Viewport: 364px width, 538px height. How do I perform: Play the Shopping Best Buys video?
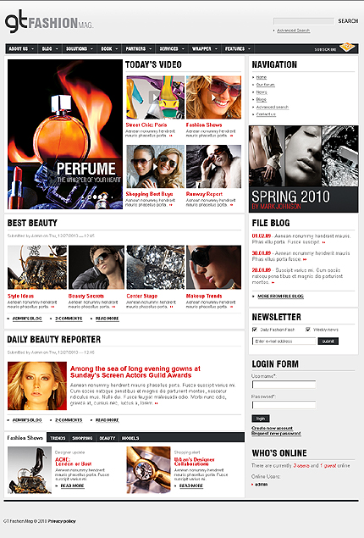click(155, 166)
